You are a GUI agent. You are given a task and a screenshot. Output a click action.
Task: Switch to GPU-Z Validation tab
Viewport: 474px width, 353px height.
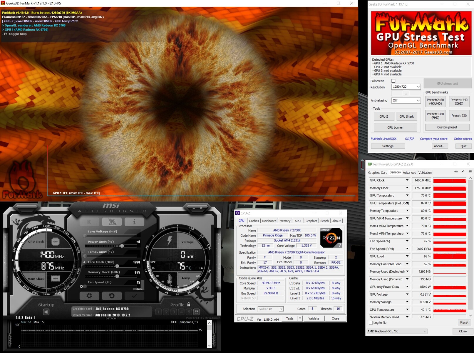[x=425, y=173]
